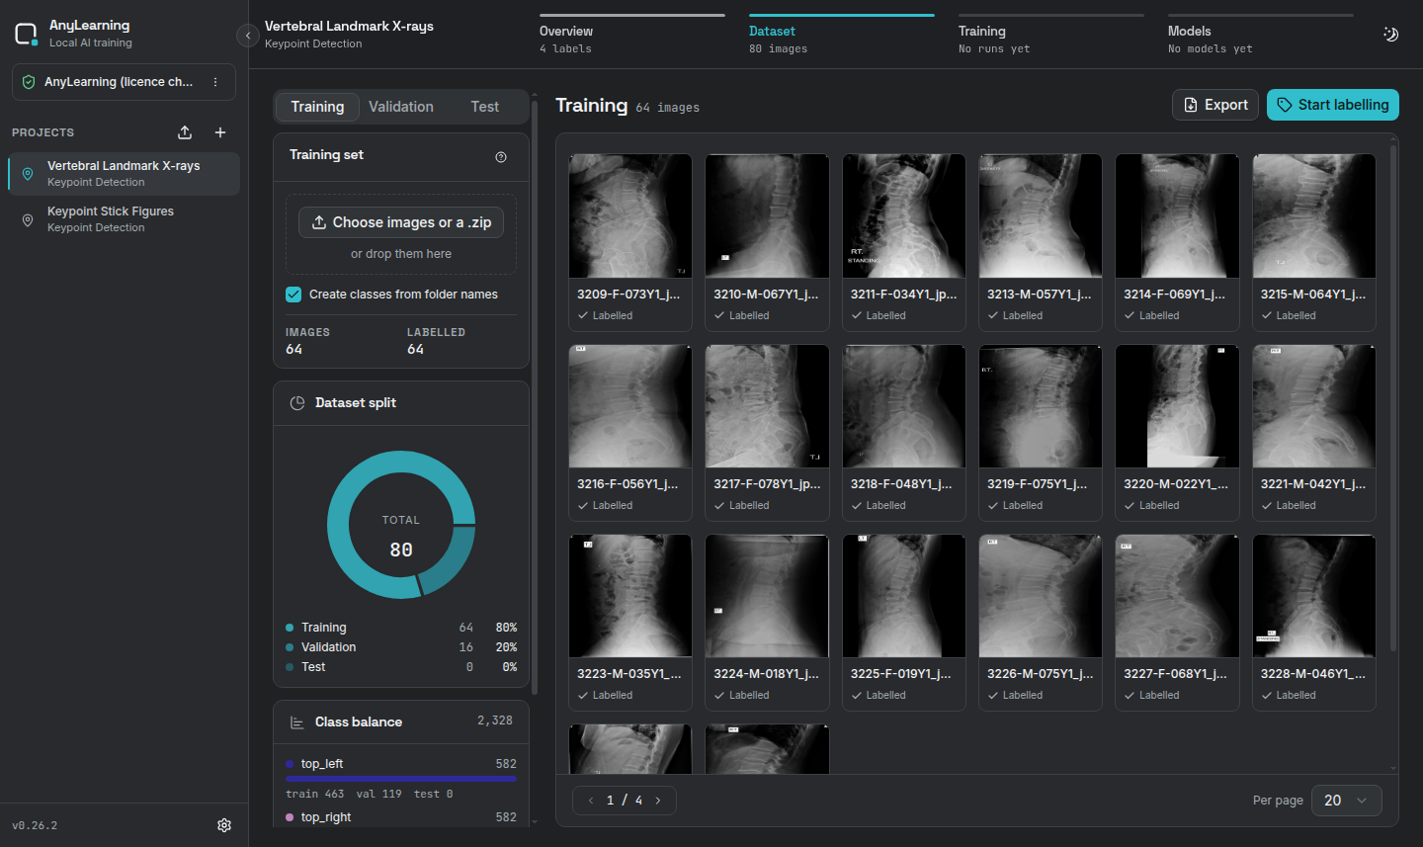This screenshot has width=1423, height=847.
Task: Click Keypoint Stick Figures project pin icon
Action: [28, 219]
